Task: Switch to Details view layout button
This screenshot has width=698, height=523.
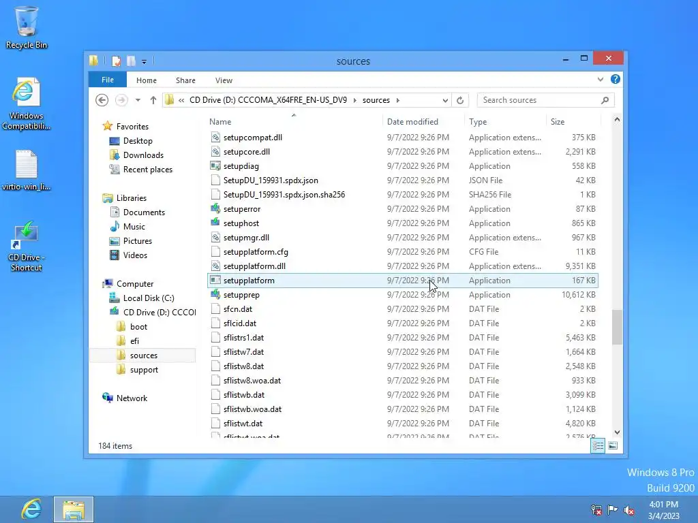Action: tap(598, 445)
